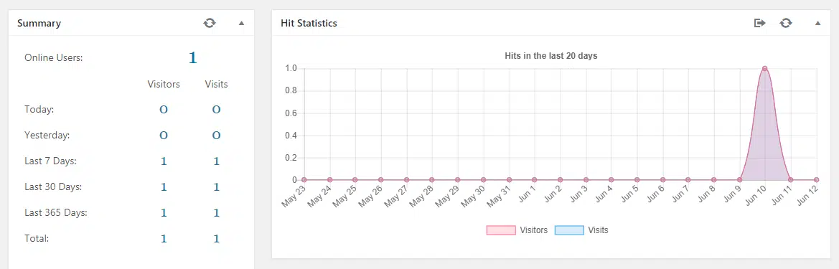Toggle the Visits legend item
Image resolution: width=839 pixels, height=269 pixels.
(x=581, y=230)
